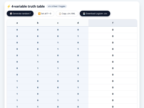This screenshot has width=144, height=108.
Task: Click the 'a b c d fixed · f toggles' badge
Action: pos(57,6)
